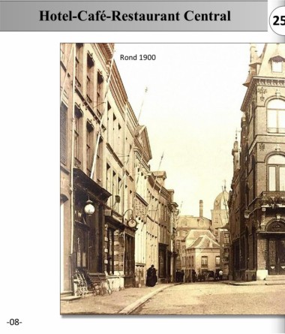285x334 pixels.
Task: Click the "-08-" page number
Action: click(14, 322)
